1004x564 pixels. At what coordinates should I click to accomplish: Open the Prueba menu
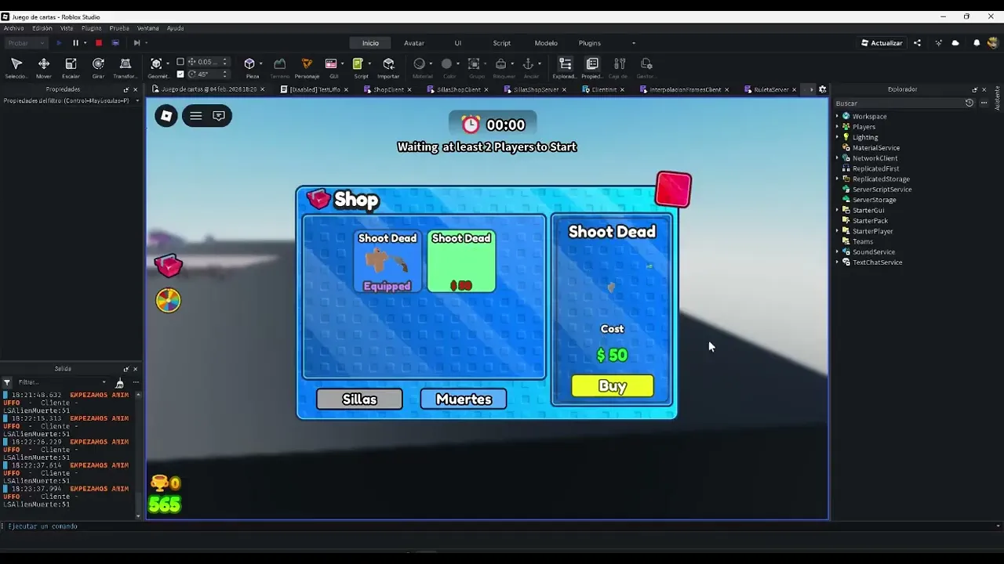coord(119,28)
